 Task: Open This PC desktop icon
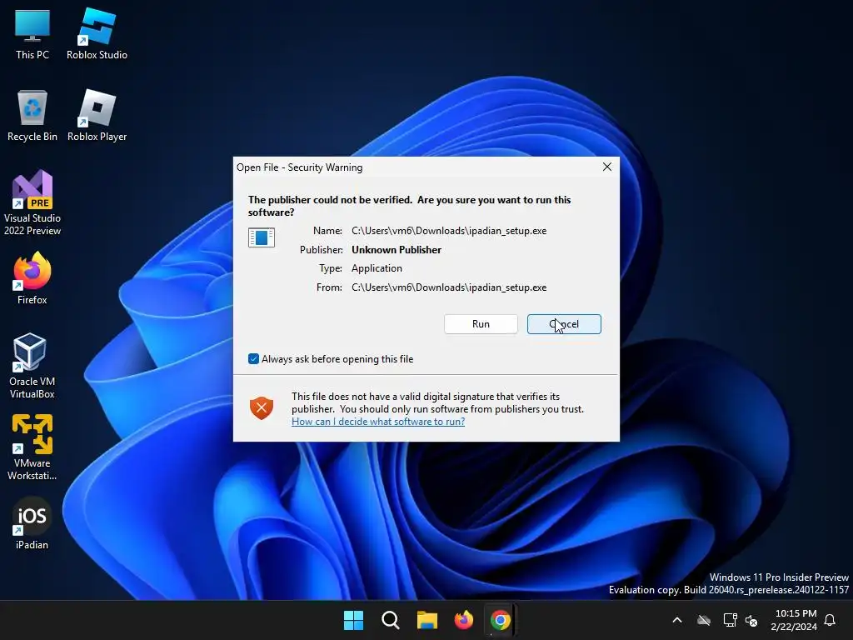point(32,35)
